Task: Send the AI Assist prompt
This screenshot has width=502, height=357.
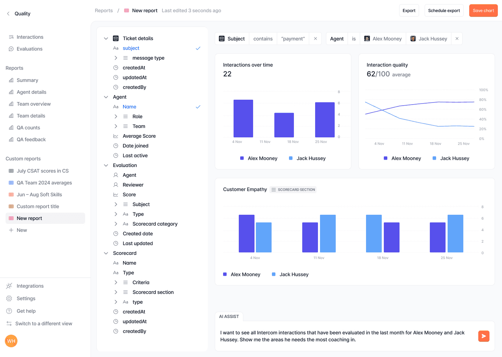Action: (484, 336)
